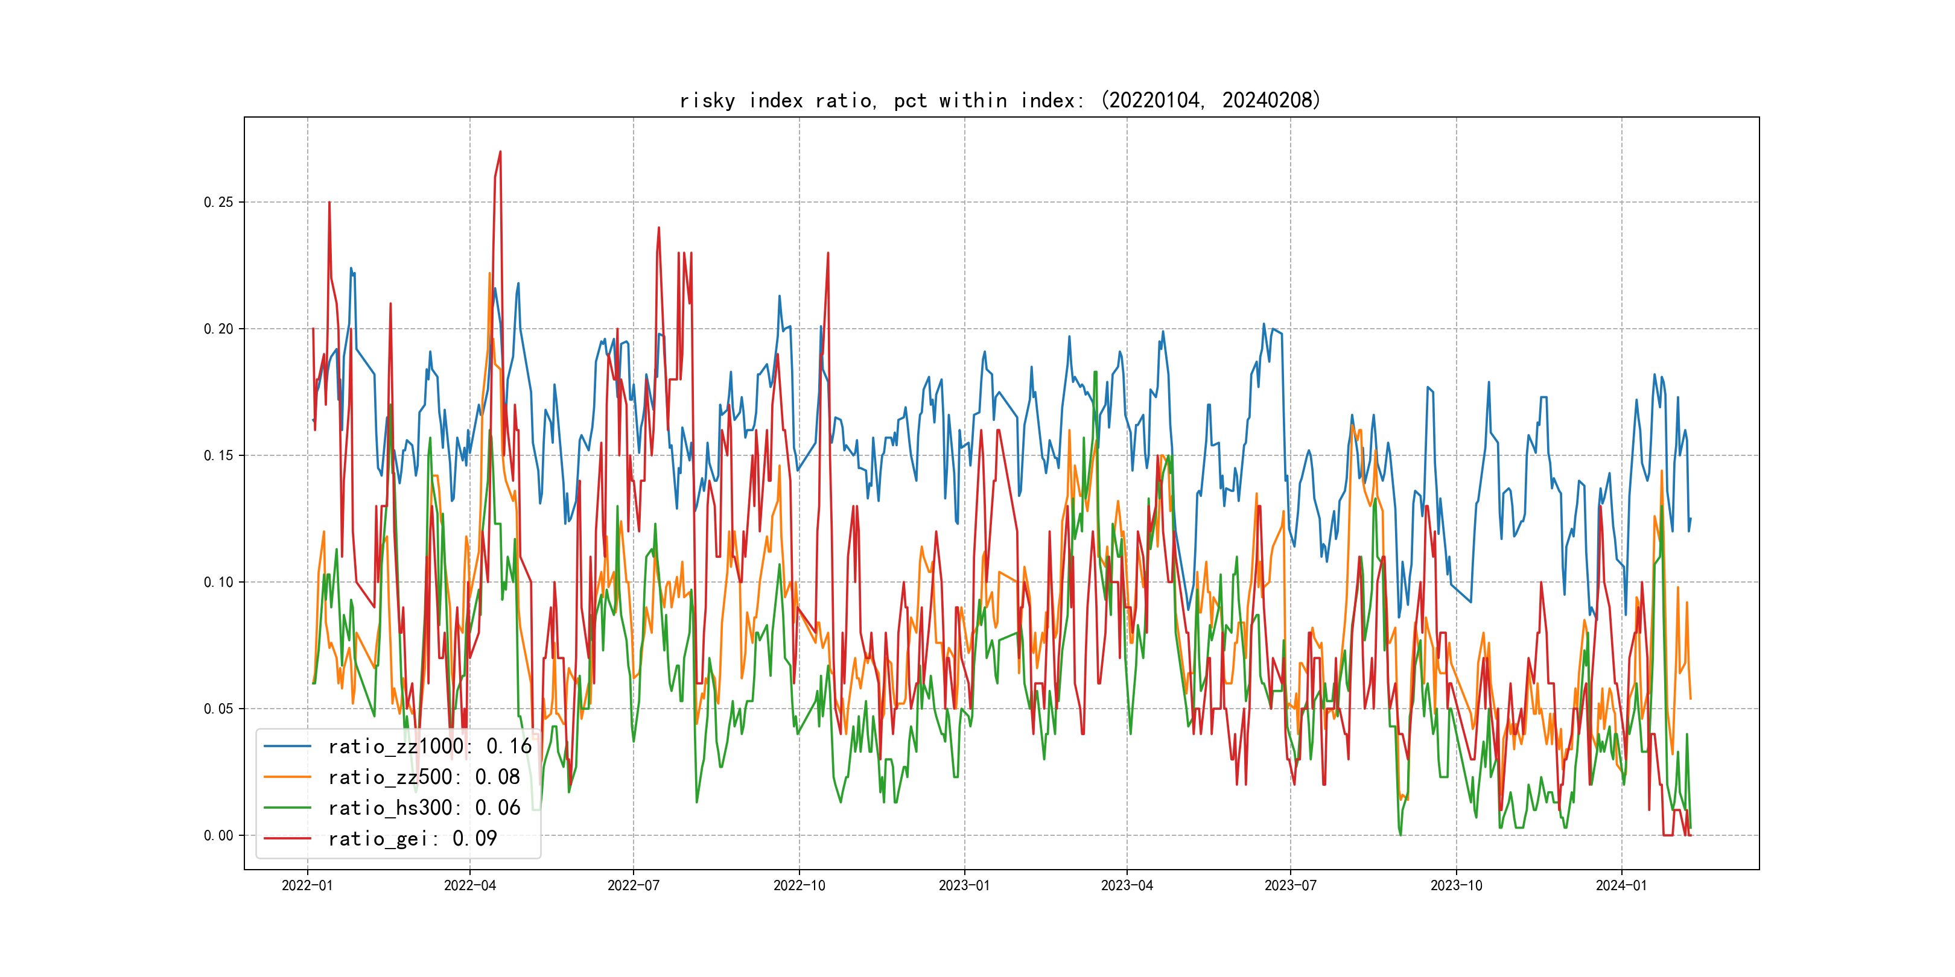The image size is (1955, 977).
Task: Click the 2023-07 x-axis tick label
Action: [1290, 885]
